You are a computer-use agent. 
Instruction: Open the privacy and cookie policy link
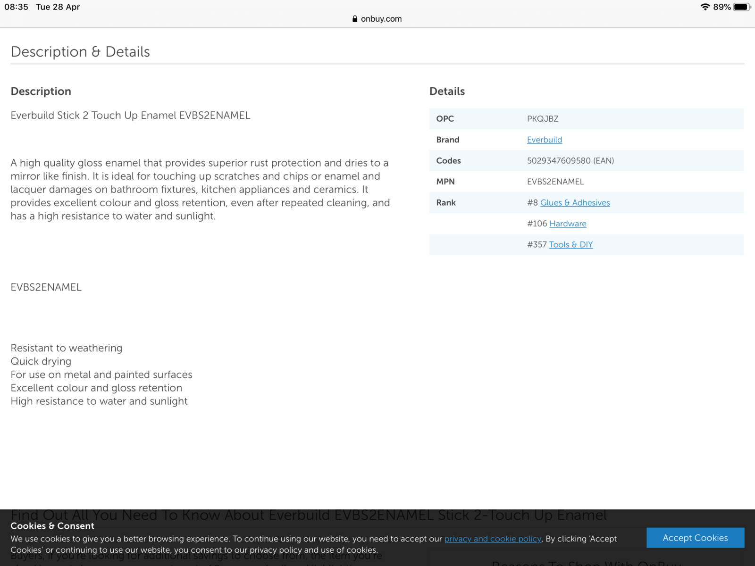coord(493,539)
